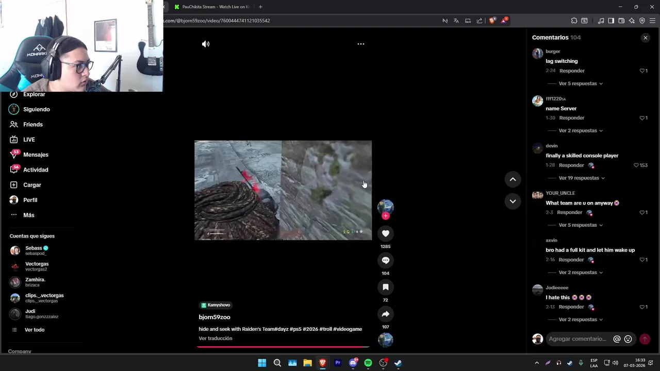Follow creator with the red plus badge
Viewport: 660px width, 371px height.
tap(386, 216)
